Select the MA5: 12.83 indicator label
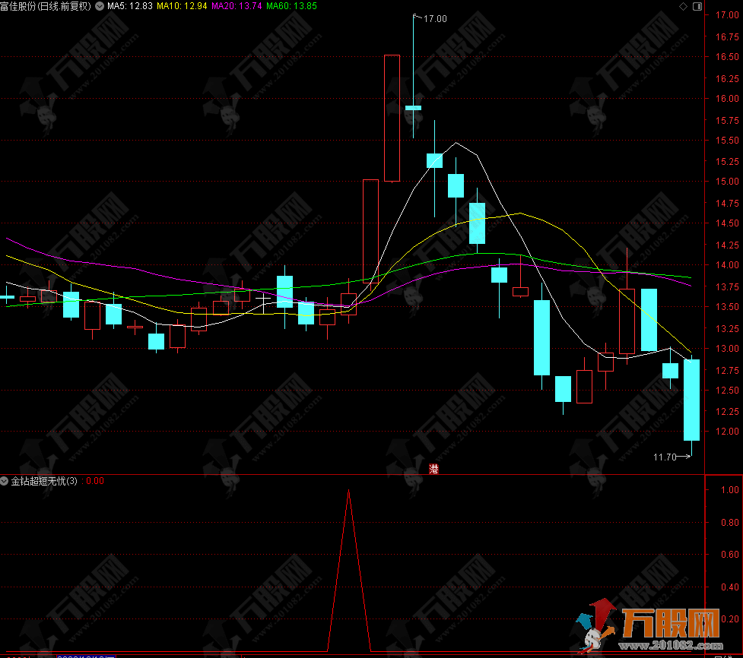743x658 pixels. tap(130, 6)
